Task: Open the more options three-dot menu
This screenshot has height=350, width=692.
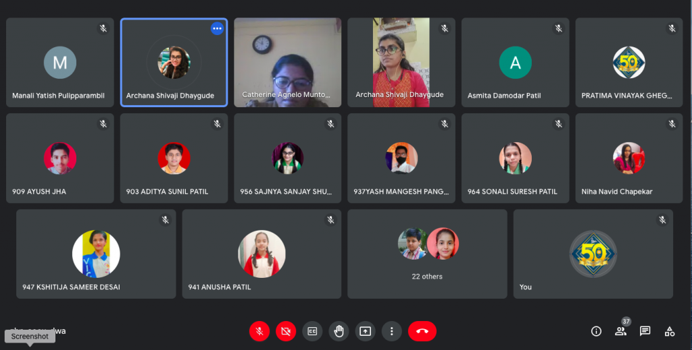Action: [x=391, y=331]
